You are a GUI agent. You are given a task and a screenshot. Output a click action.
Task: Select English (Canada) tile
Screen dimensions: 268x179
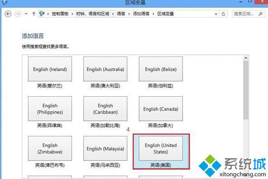(161, 108)
